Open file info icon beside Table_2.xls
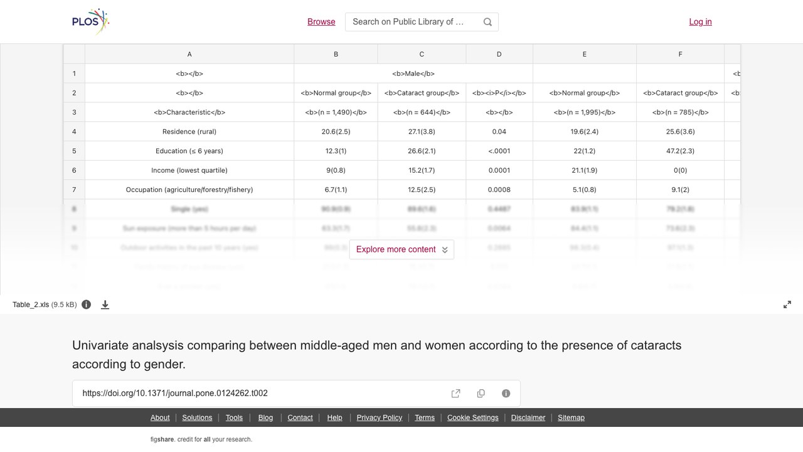Viewport: 803px width, 452px height. click(x=87, y=304)
